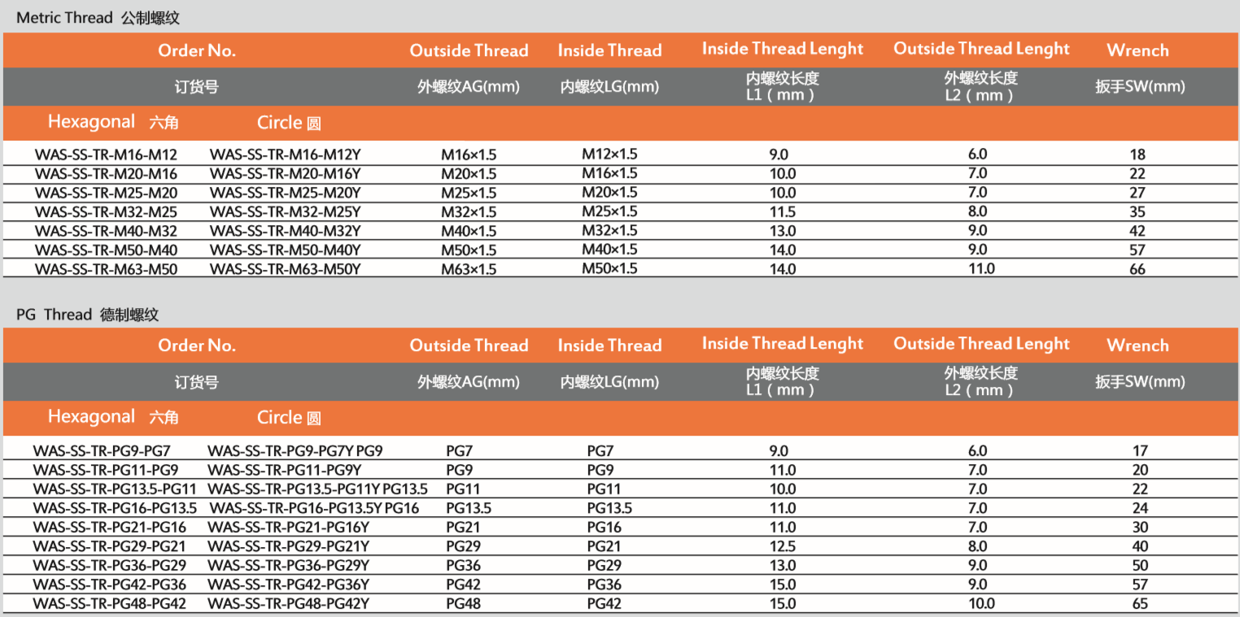The image size is (1240, 617).
Task: Select order number WAS-SS-TR-M32-M25
Action: click(106, 211)
